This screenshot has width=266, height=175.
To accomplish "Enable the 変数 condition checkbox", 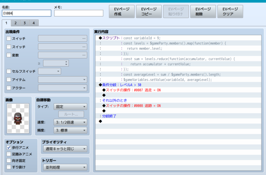I will tap(9, 55).
